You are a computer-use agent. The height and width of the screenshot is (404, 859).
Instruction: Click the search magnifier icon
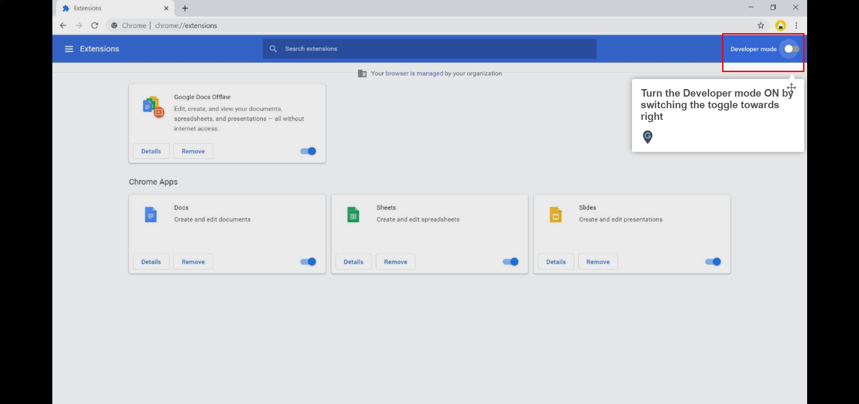pos(273,48)
